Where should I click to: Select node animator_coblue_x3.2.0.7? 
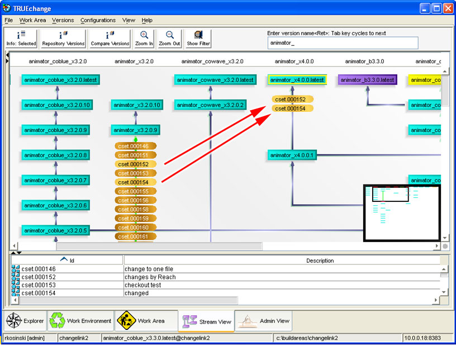55,180
